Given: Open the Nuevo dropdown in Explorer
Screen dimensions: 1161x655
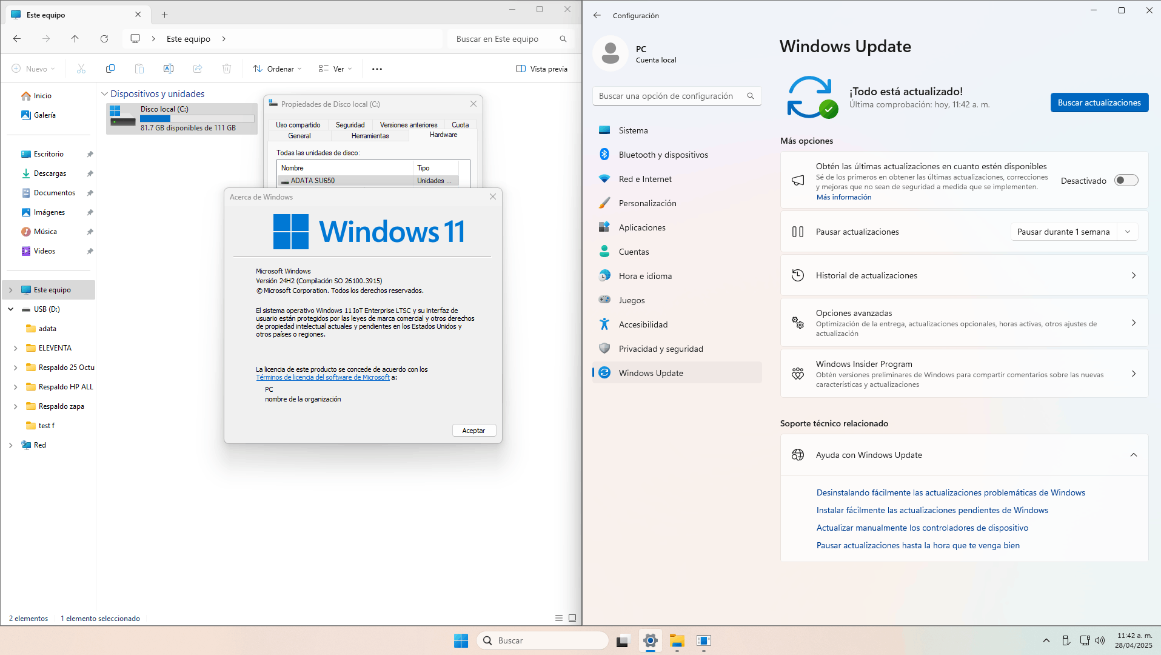Looking at the screenshot, I should tap(33, 69).
